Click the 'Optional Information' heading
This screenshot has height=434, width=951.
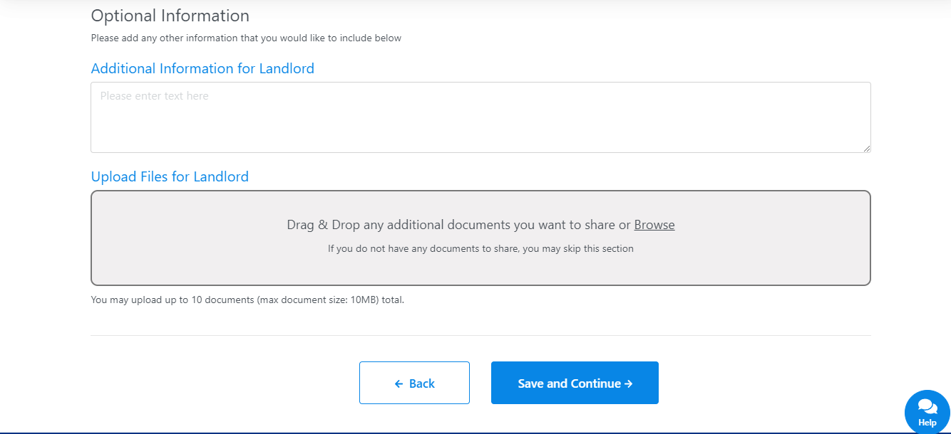click(x=170, y=16)
